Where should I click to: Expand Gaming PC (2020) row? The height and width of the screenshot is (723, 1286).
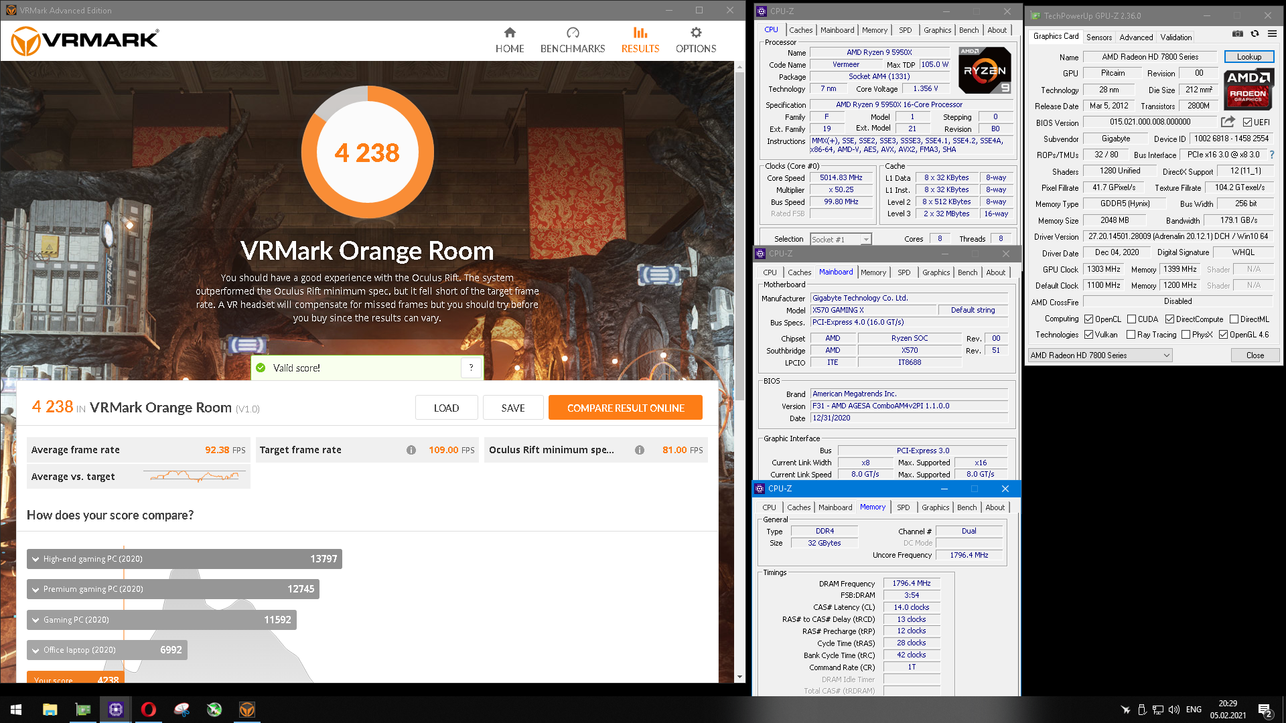pos(161,620)
